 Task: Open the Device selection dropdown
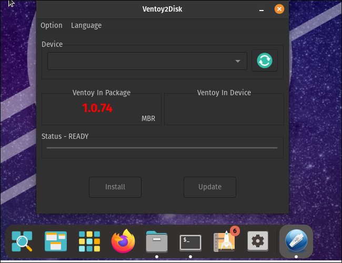pos(147,61)
